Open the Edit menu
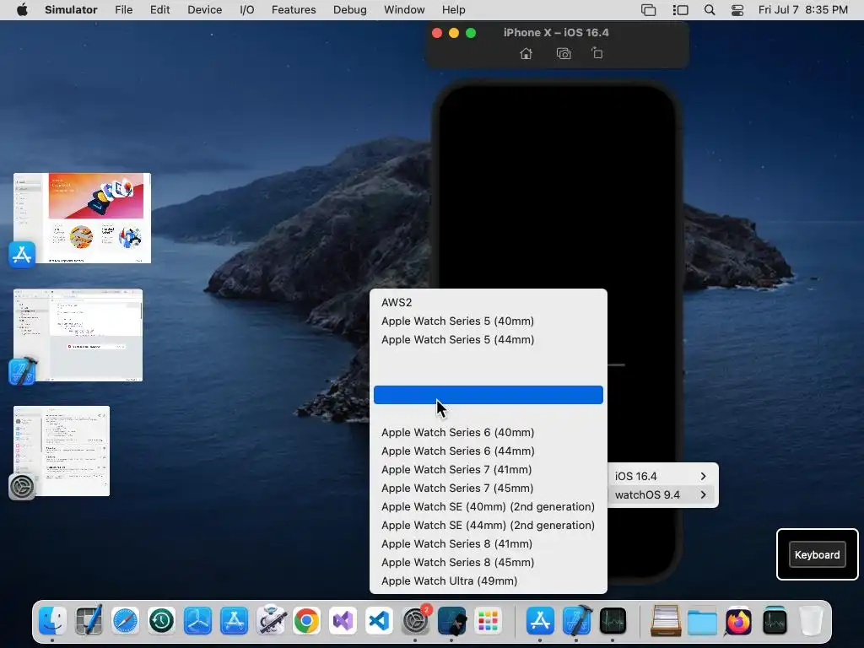The height and width of the screenshot is (648, 864). [159, 10]
